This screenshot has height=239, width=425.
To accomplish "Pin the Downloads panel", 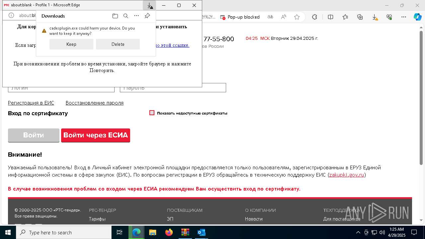I will [147, 16].
